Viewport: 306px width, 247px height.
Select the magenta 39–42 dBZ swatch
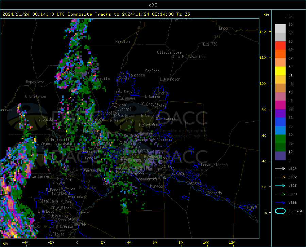pyautogui.click(x=280, y=105)
